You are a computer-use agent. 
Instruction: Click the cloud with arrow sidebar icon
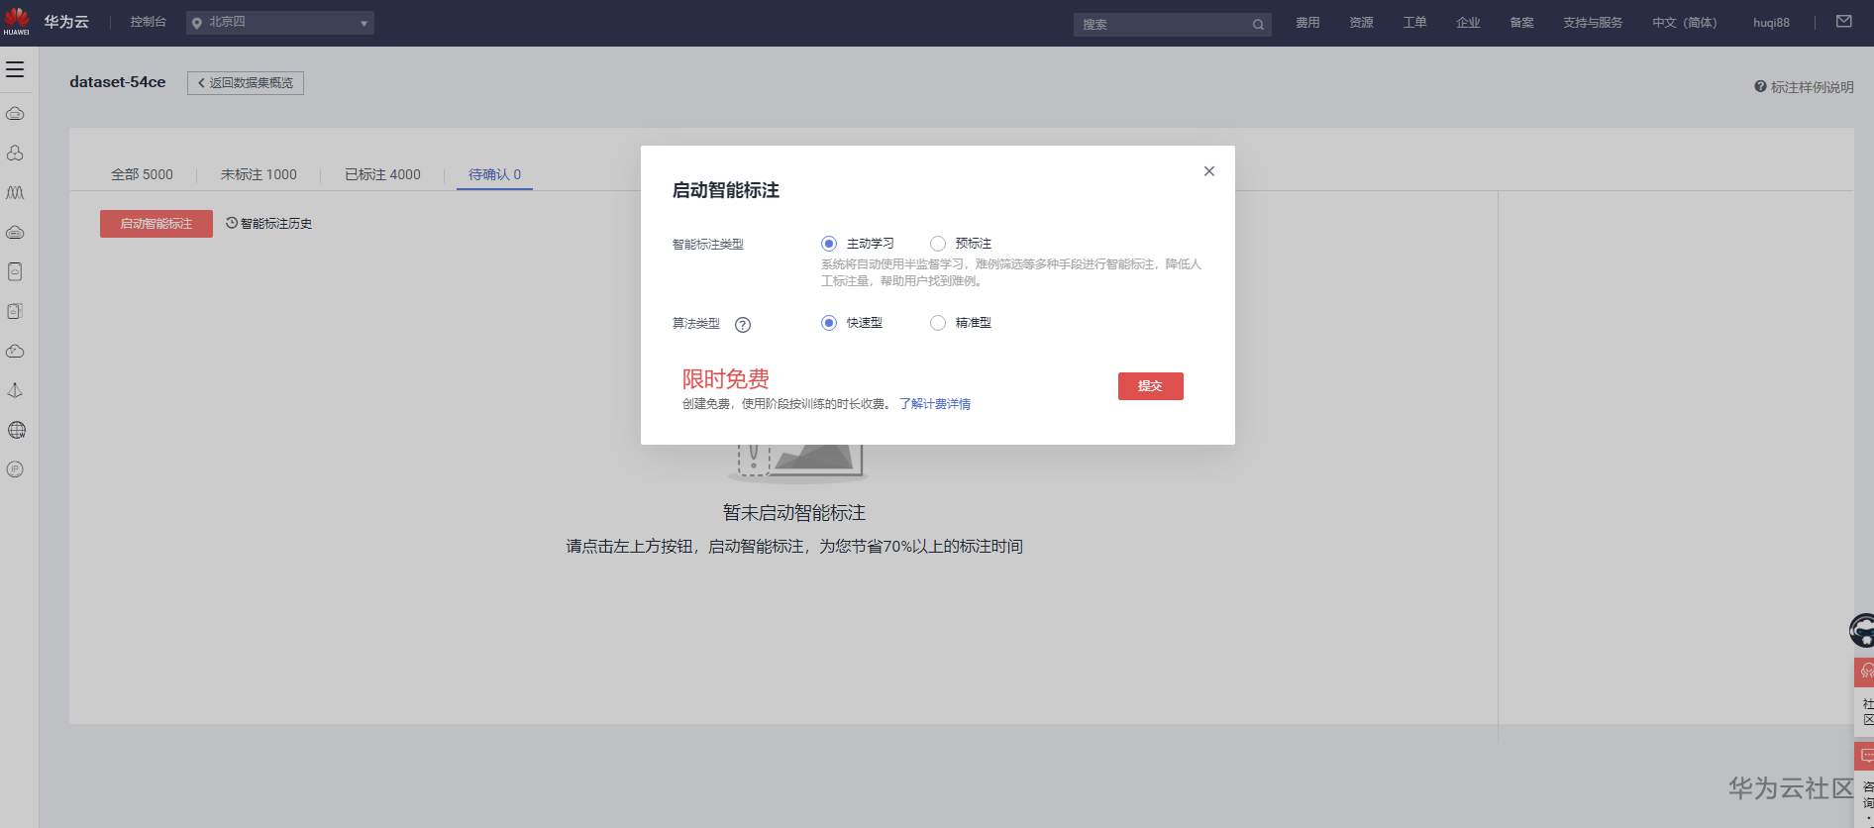tap(15, 352)
